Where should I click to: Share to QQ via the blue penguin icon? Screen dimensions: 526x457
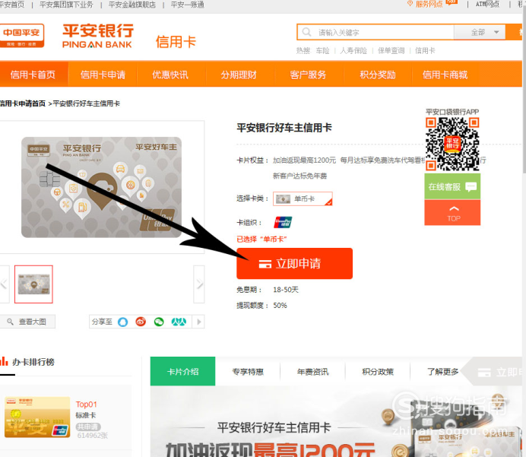click(x=123, y=322)
